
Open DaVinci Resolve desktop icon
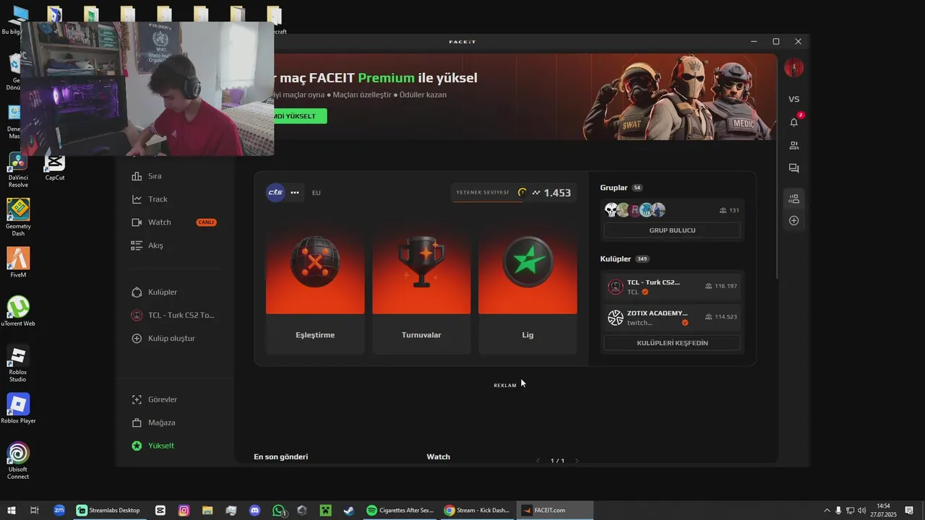pyautogui.click(x=18, y=170)
